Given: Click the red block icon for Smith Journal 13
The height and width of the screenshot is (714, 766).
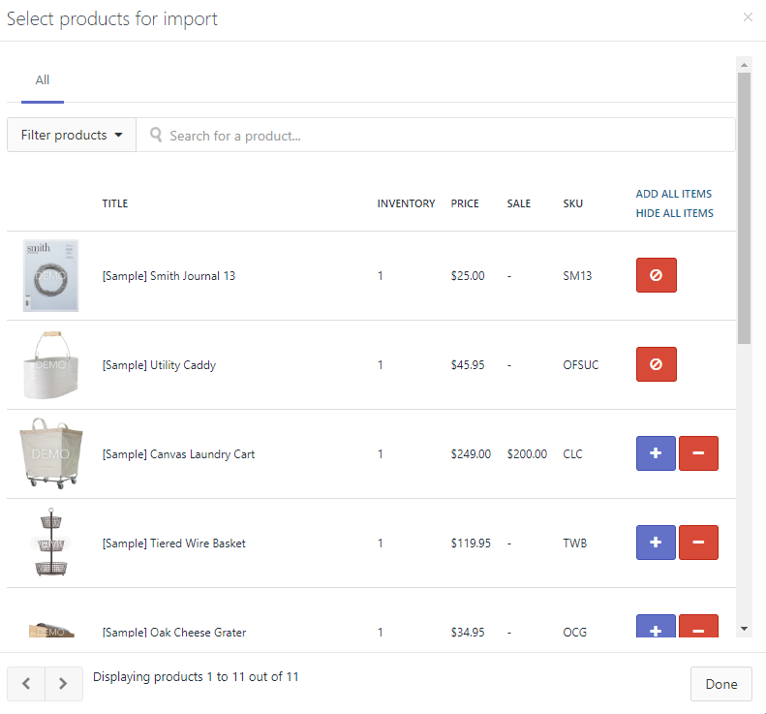Looking at the screenshot, I should (656, 275).
